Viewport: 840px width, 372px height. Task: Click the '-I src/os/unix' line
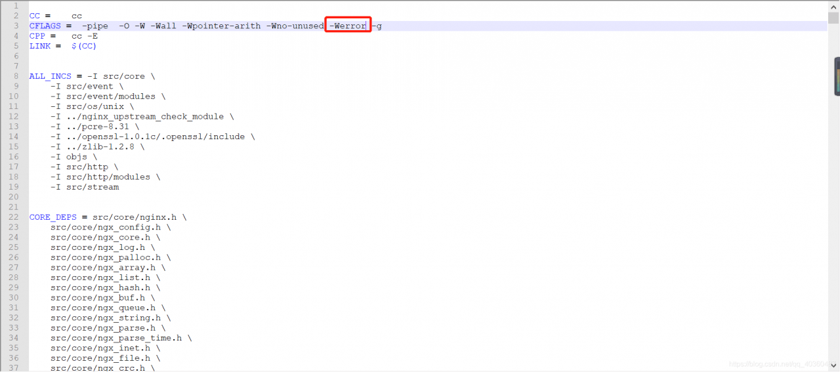pos(92,106)
